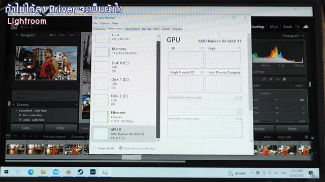Switch to Processes tab

tap(100, 29)
